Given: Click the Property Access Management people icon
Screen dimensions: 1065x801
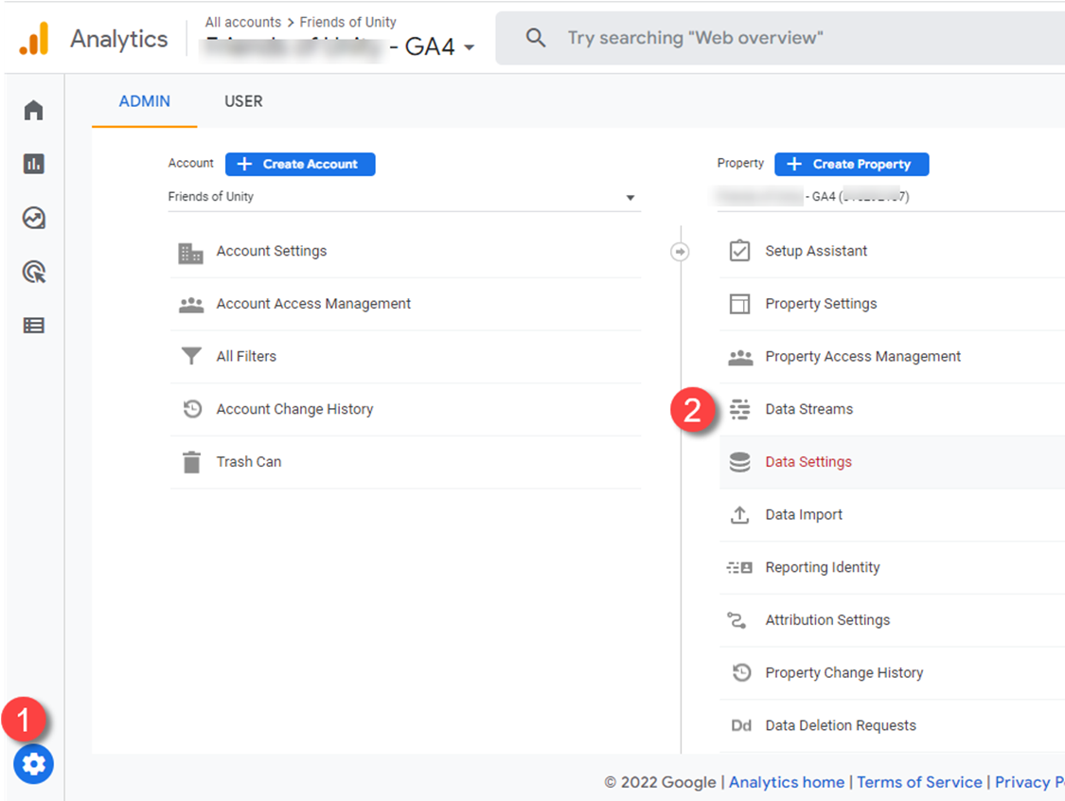Looking at the screenshot, I should [740, 357].
